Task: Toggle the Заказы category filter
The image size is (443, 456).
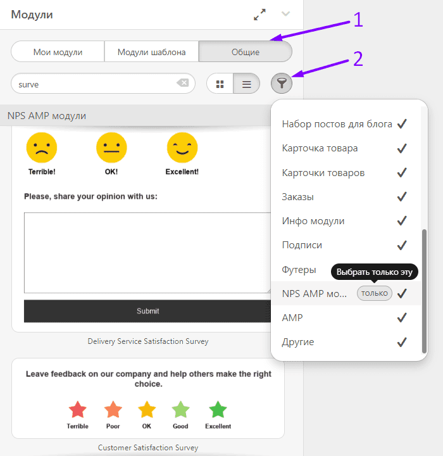Action: coord(401,197)
